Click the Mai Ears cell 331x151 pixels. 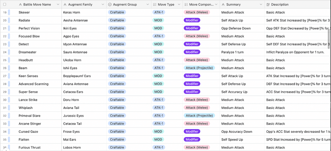(x=84, y=139)
